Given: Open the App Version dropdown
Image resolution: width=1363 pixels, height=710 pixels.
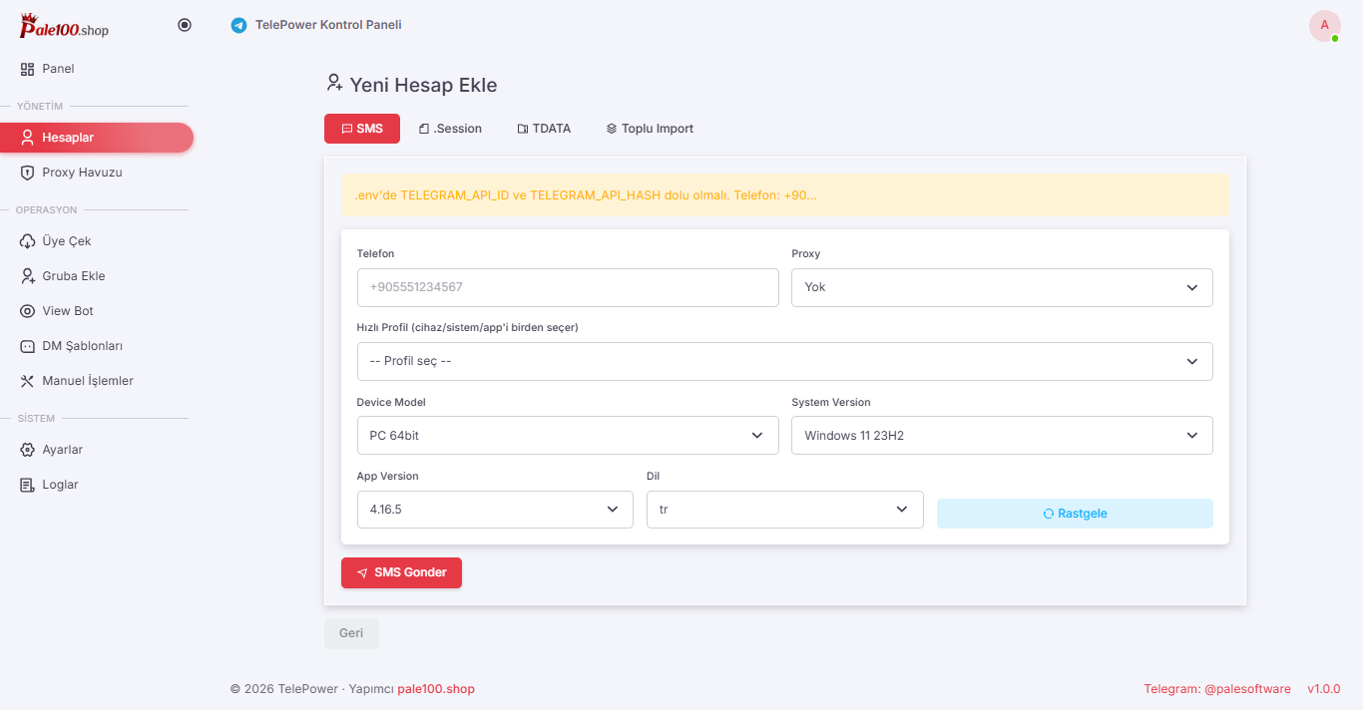Looking at the screenshot, I should click(495, 510).
